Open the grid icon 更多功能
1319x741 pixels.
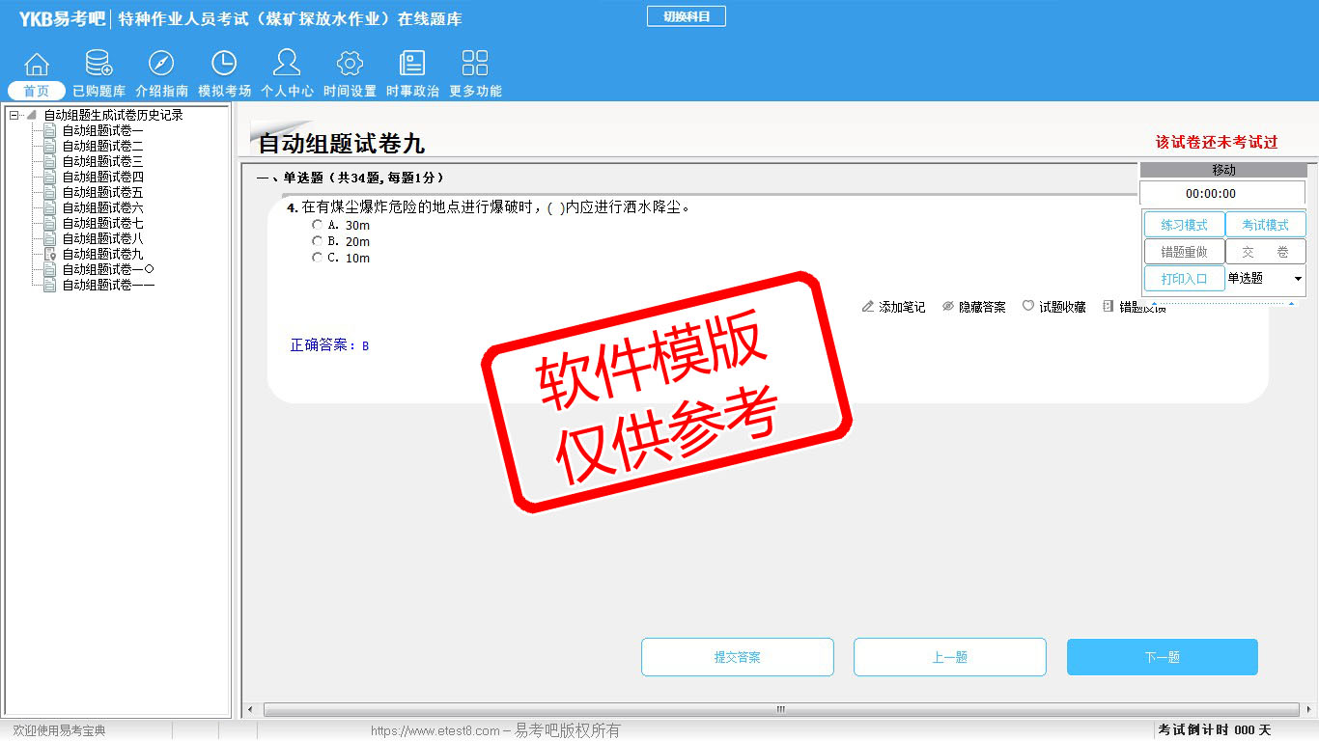[475, 65]
